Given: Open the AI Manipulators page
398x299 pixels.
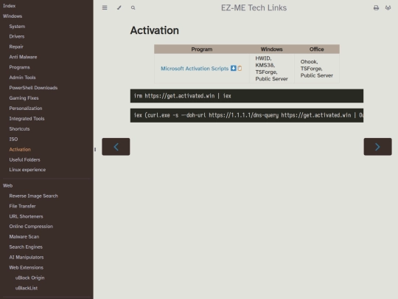Looking at the screenshot, I should pos(27,257).
